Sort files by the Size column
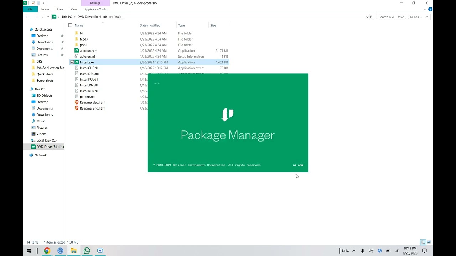This screenshot has height=256, width=456. click(213, 25)
